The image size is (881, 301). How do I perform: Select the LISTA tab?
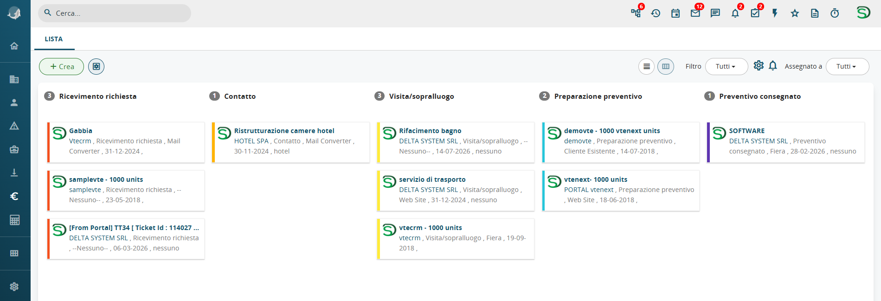54,39
